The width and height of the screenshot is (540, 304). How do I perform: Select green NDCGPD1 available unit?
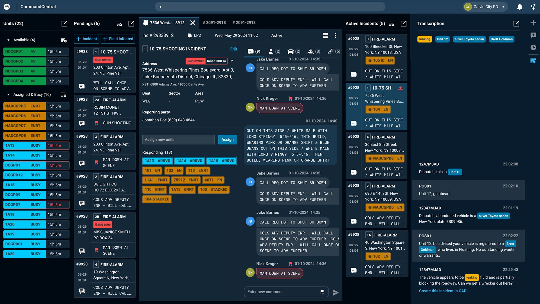pyautogui.click(x=25, y=52)
